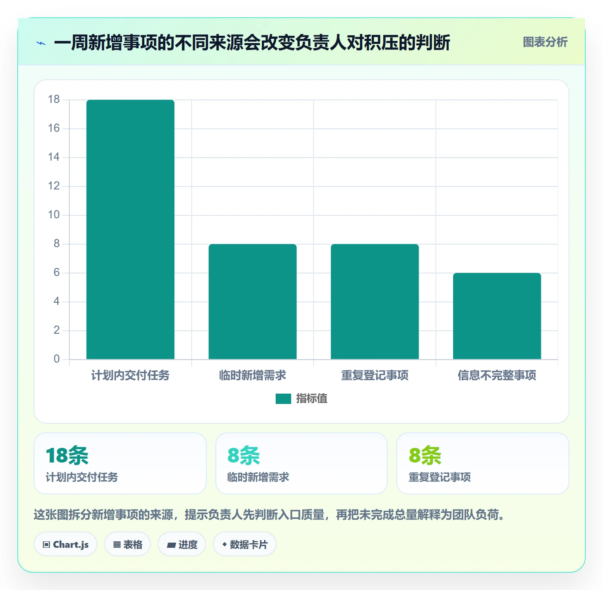Click the lightning bolt icon beside the title
The width and height of the screenshot is (603, 590).
(41, 43)
